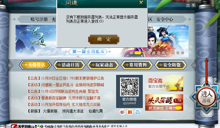Viewport: 220px width, 128px height.
Task: Open the 常用资料 tab
Action: point(137,65)
